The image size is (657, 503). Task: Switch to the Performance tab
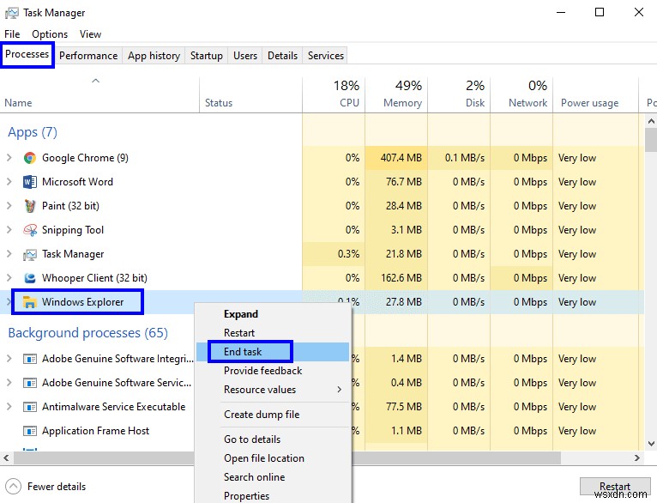click(x=88, y=56)
